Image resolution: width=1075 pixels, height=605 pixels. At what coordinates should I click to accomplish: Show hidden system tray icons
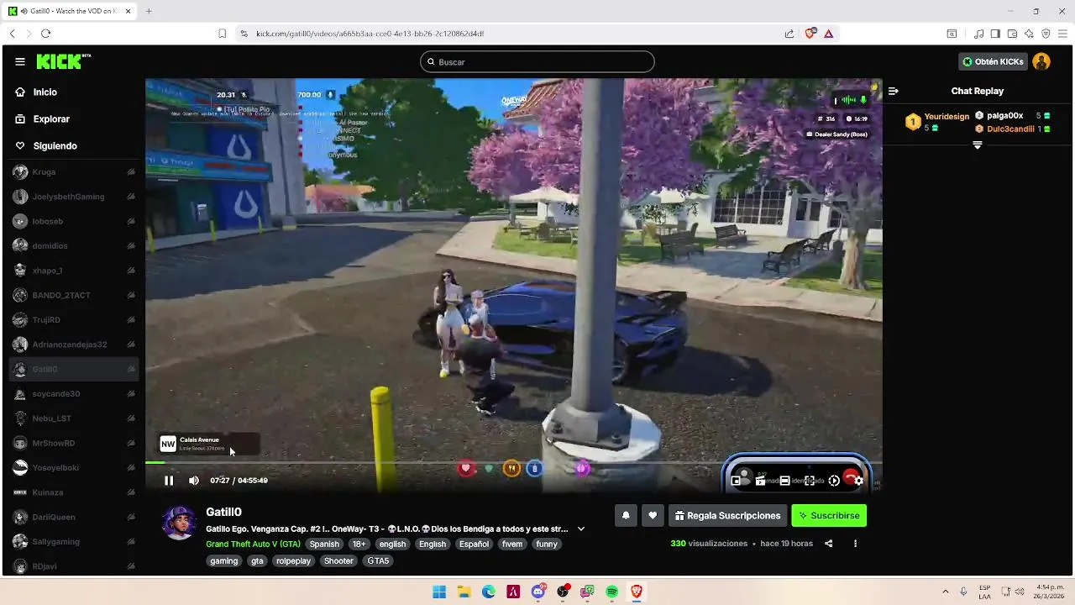(x=946, y=592)
